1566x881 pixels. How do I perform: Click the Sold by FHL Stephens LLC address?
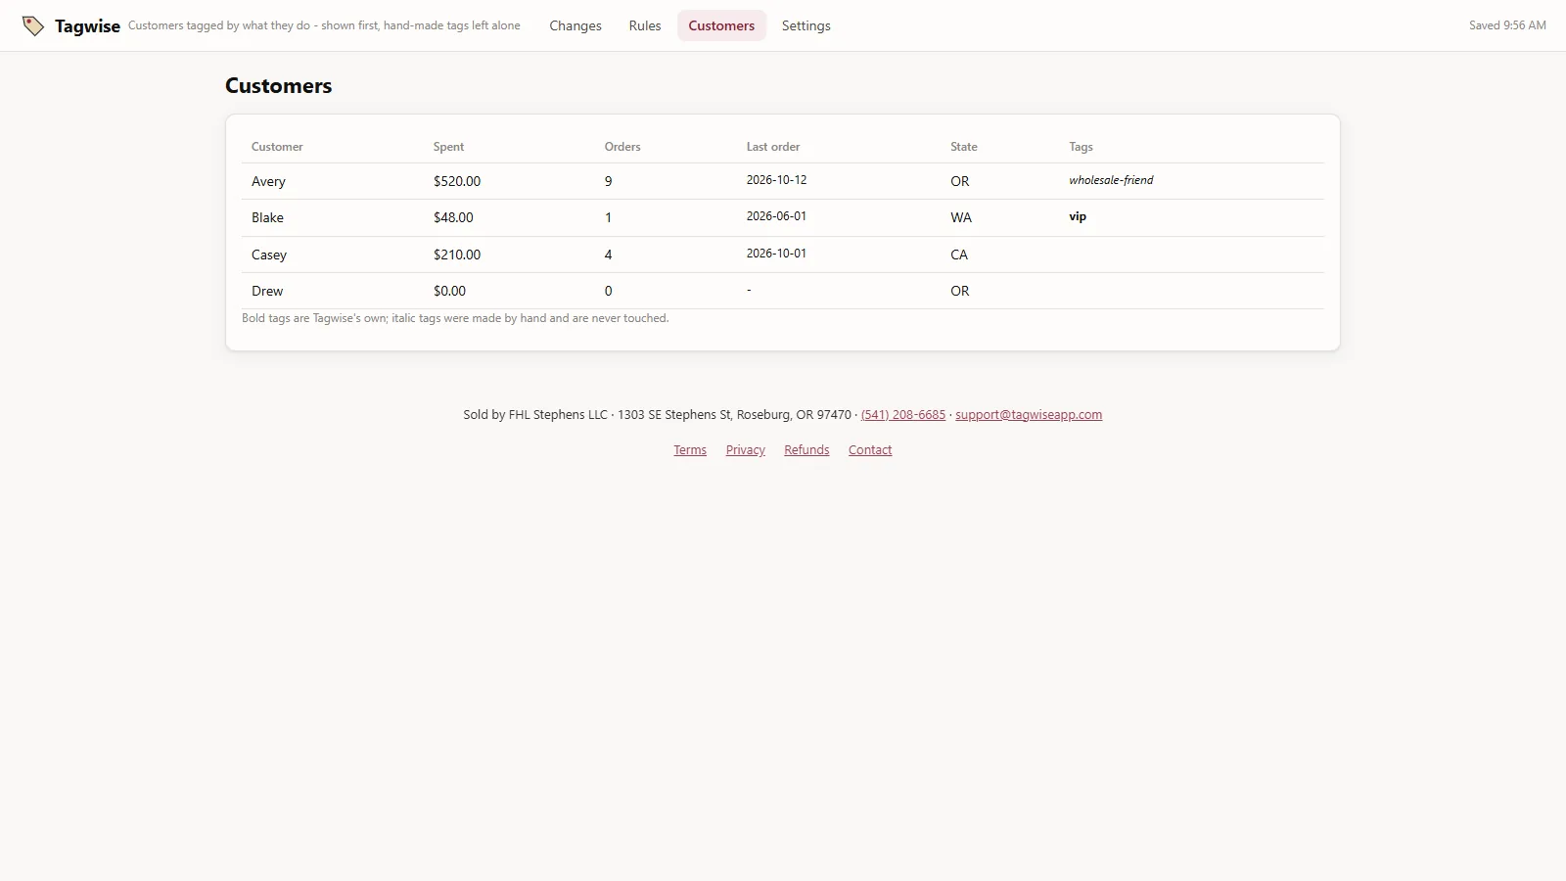coord(658,415)
